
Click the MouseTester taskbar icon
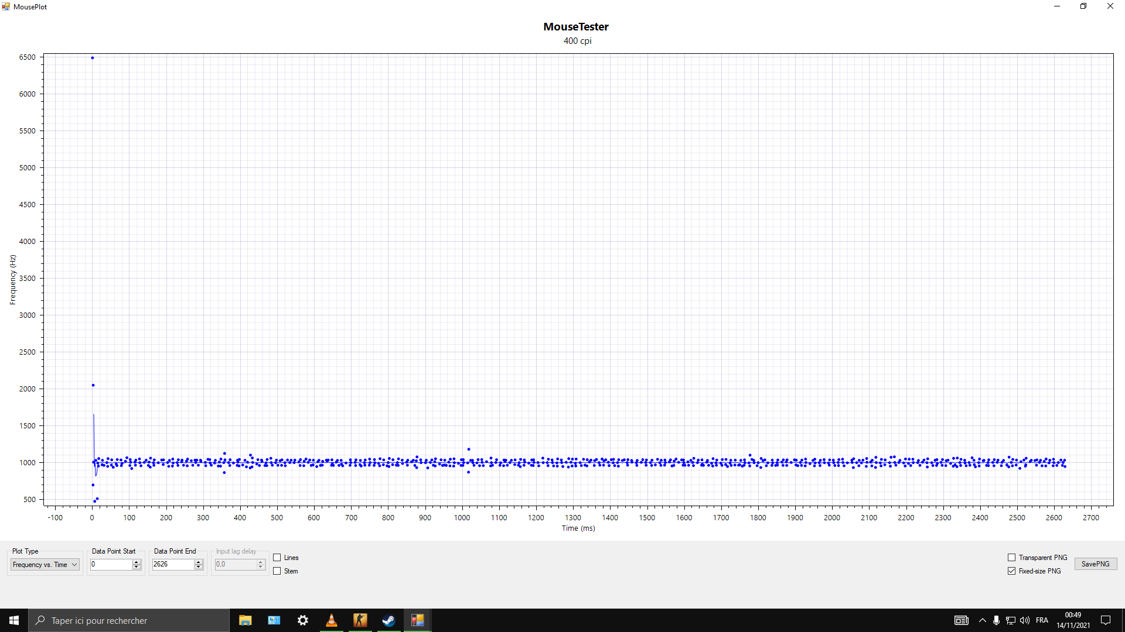(x=417, y=620)
